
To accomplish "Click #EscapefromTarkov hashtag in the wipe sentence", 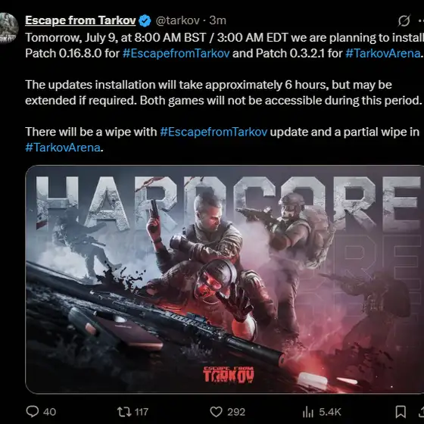I will click(214, 132).
